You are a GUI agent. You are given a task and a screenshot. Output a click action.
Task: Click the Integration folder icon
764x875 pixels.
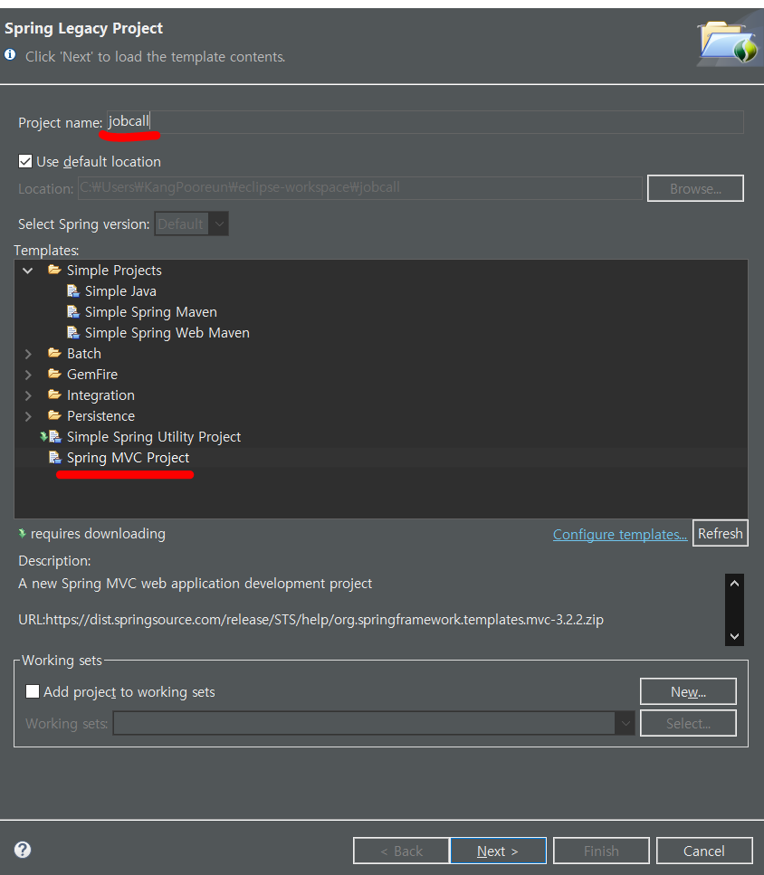coord(54,395)
